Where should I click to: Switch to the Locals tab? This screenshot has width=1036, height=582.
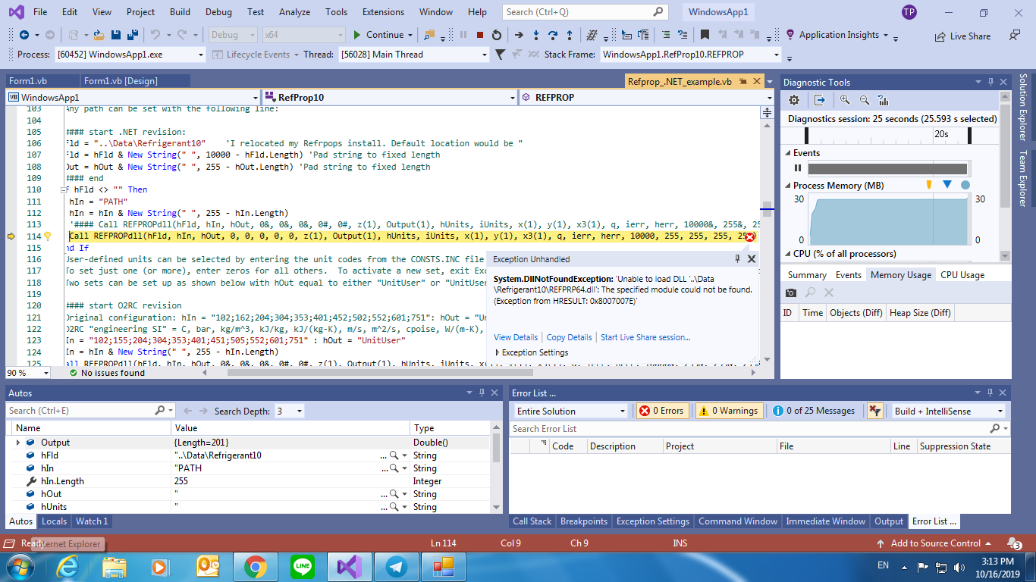click(x=54, y=521)
